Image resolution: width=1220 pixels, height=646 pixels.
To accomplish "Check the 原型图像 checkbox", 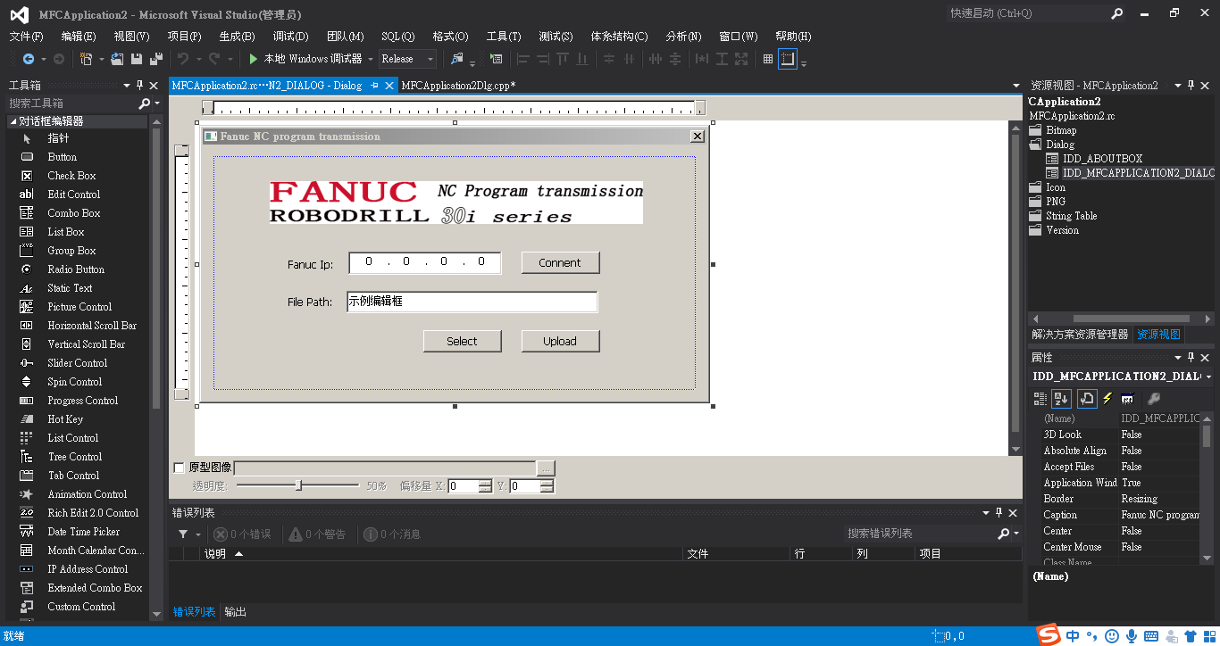I will [x=180, y=468].
